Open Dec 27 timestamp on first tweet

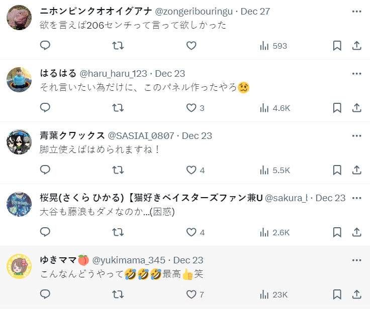[x=255, y=12]
